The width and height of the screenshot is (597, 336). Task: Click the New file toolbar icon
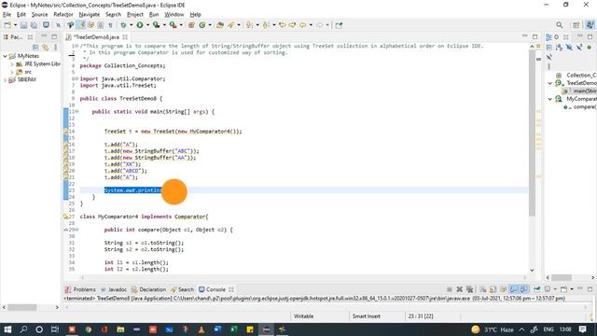click(x=7, y=25)
